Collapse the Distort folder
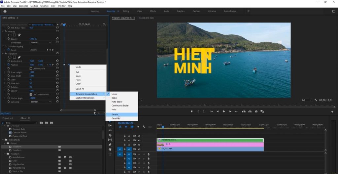Viewport: 338px width, 174px height. point(5,143)
